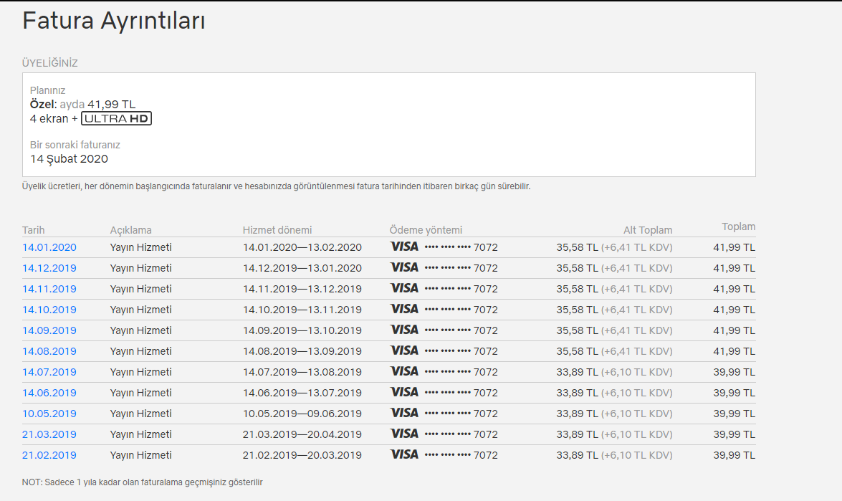Click the Toplam column header
The width and height of the screenshot is (842, 501).
738,226
